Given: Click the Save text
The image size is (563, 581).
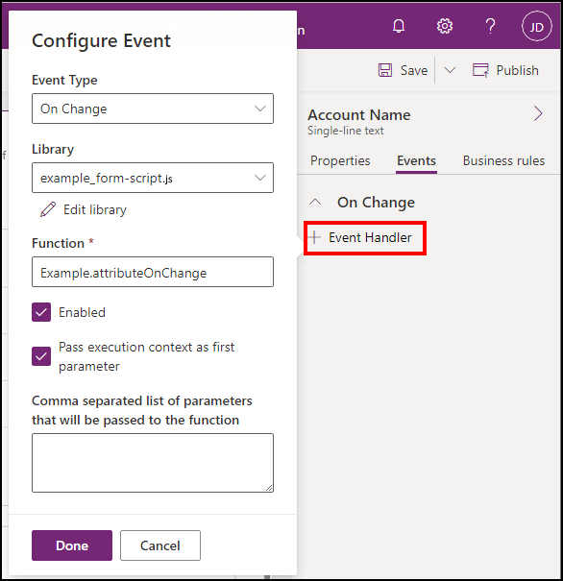Looking at the screenshot, I should click(x=414, y=70).
